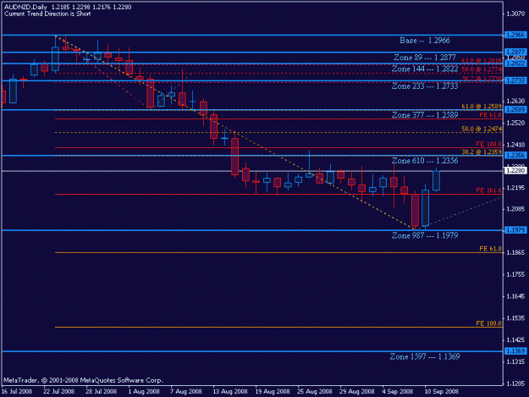Viewport: 529px width, 397px height.
Task: Click 'Current Trend Direction is Short' text
Action: click(47, 14)
